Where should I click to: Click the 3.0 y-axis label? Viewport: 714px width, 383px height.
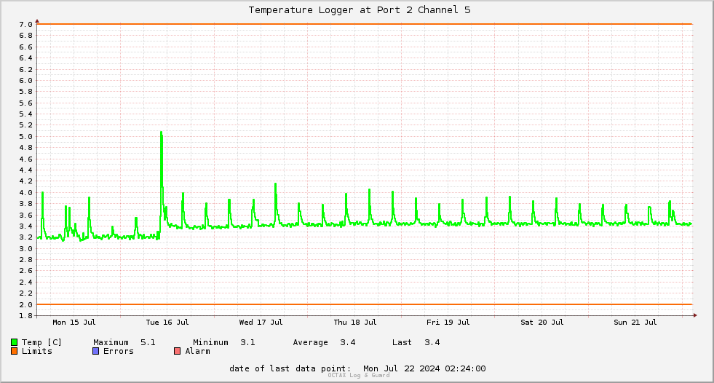(25, 248)
